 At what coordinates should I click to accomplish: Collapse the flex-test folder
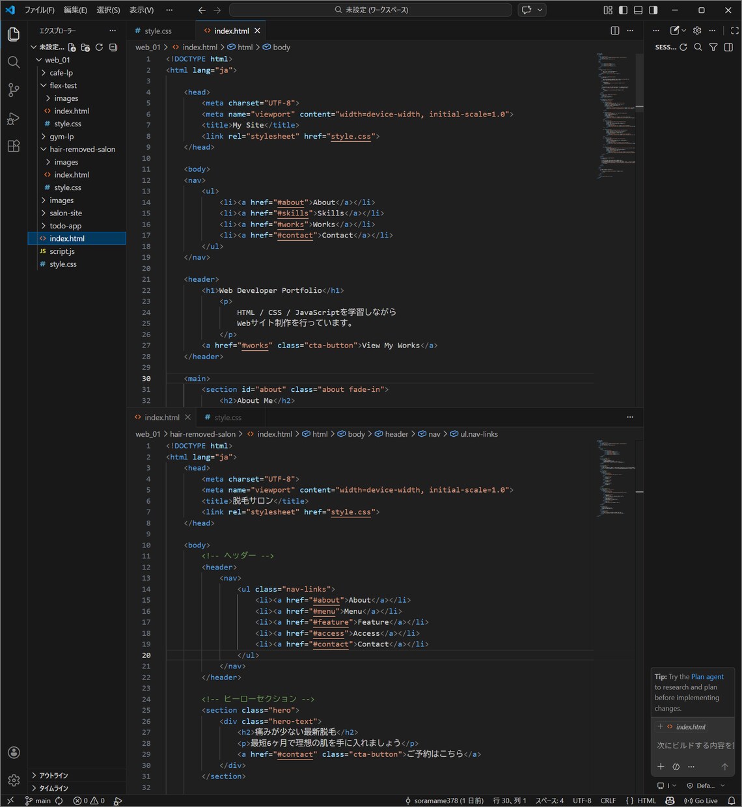[x=77, y=85]
